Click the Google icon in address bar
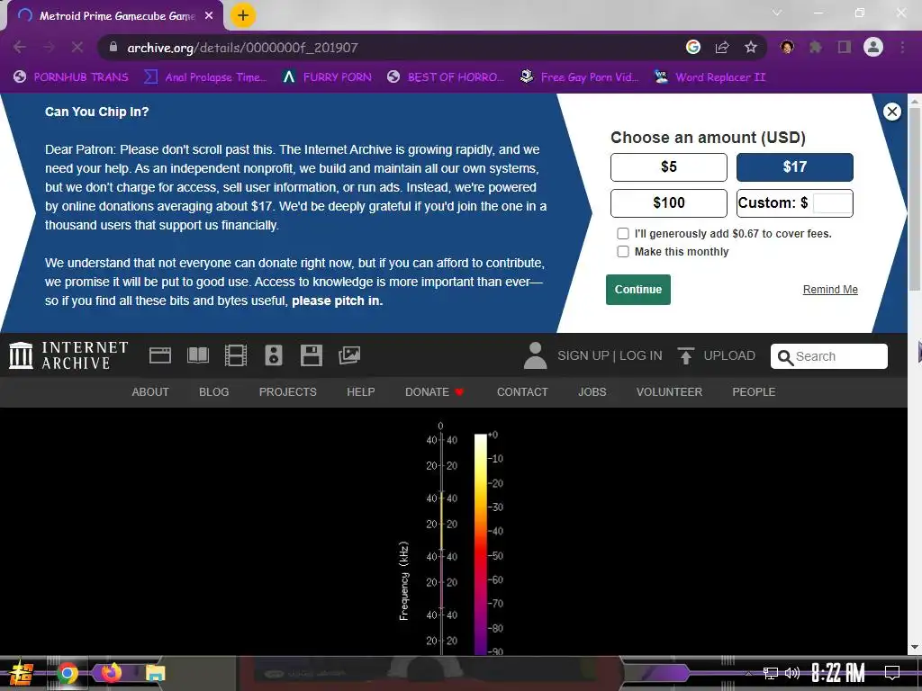The width and height of the screenshot is (922, 691). [x=693, y=47]
